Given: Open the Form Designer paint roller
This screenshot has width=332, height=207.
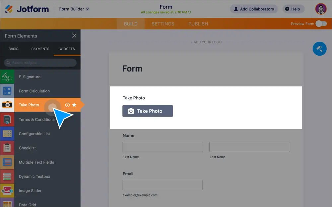Looking at the screenshot, I should [319, 49].
